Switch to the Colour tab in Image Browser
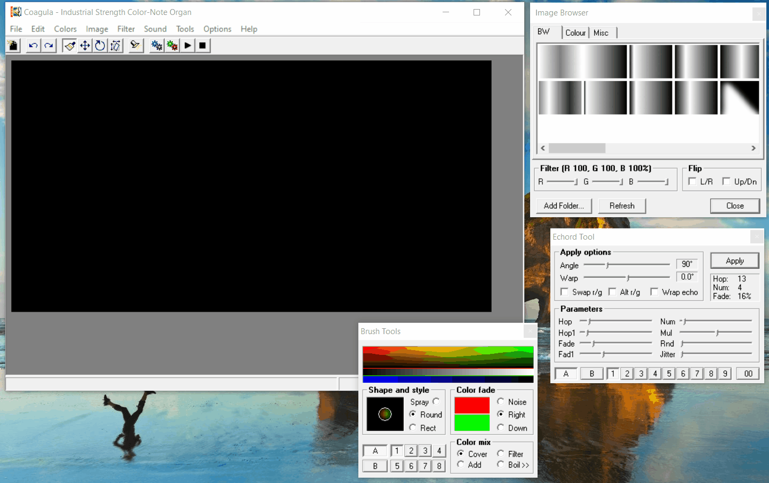The height and width of the screenshot is (483, 769). tap(575, 33)
